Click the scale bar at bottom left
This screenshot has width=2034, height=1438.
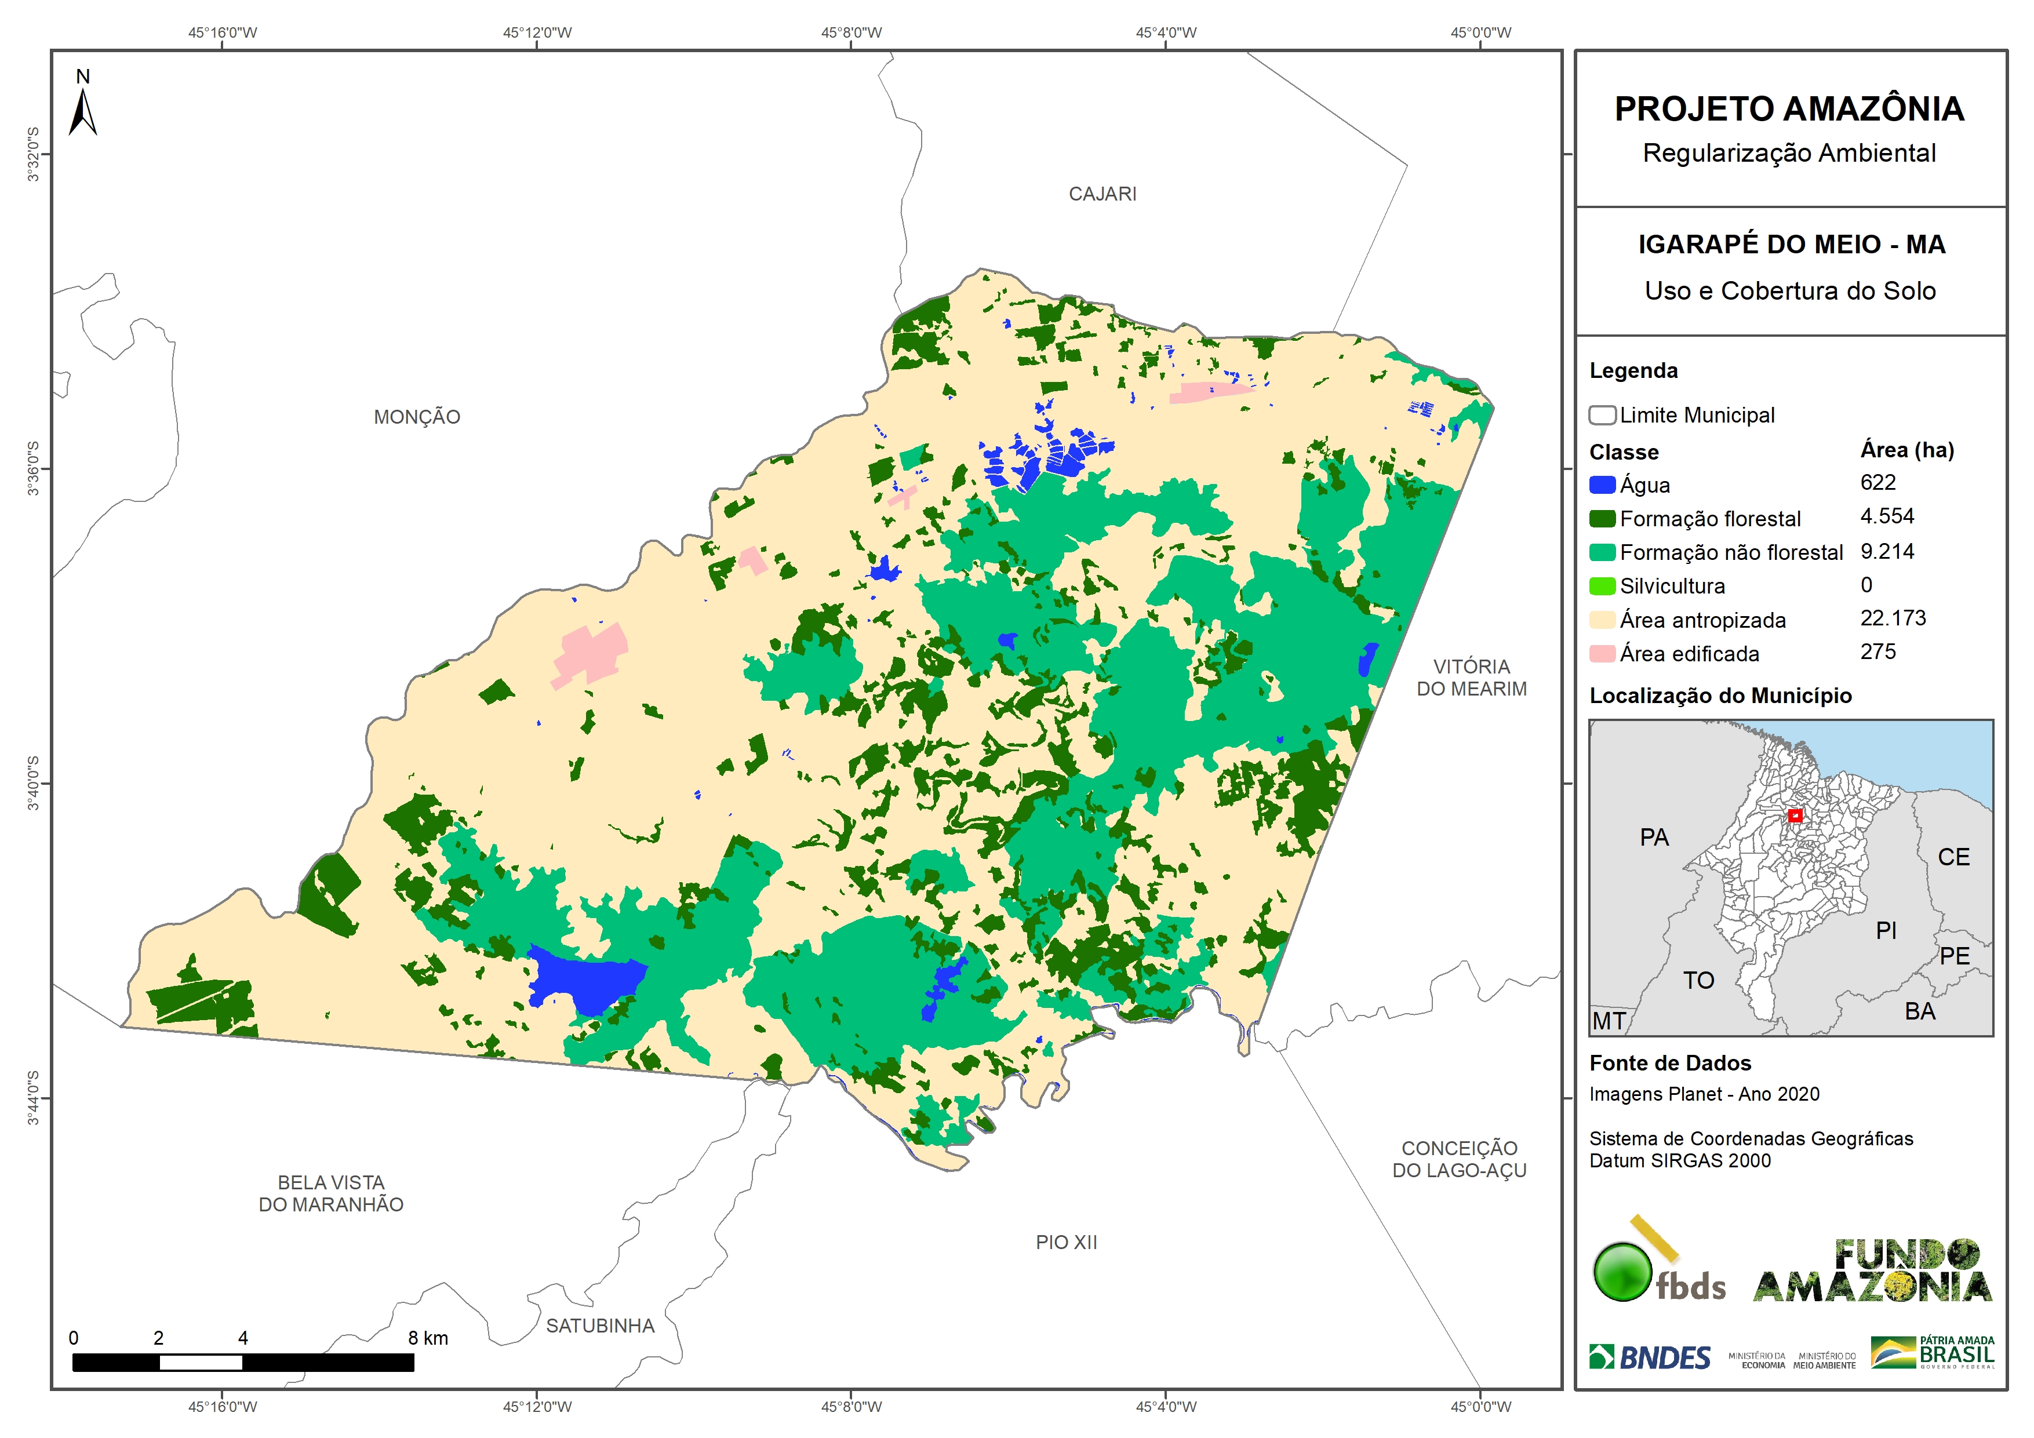[x=243, y=1363]
